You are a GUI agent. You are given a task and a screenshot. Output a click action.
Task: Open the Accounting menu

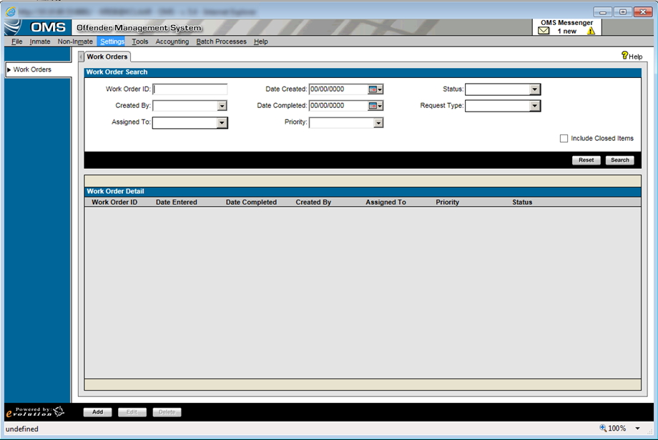(172, 41)
